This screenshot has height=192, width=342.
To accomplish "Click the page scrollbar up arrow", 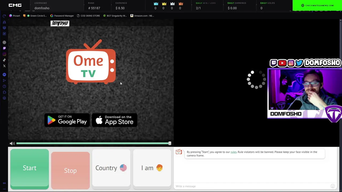I will [x=340, y=20].
